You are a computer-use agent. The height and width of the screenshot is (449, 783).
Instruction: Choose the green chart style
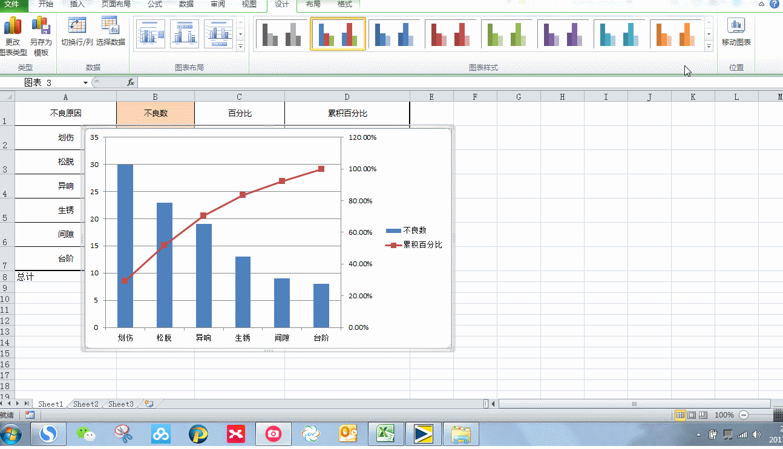[507, 34]
